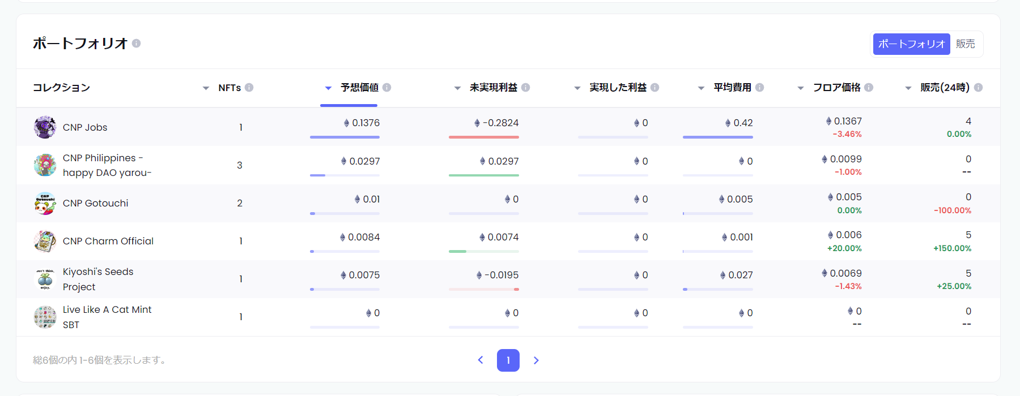Click the +20.00% floor price change
The height and width of the screenshot is (396, 1020).
pyautogui.click(x=844, y=248)
